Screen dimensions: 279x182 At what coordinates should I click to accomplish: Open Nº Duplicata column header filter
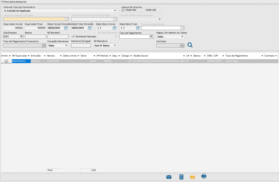pyautogui.click(x=29, y=56)
